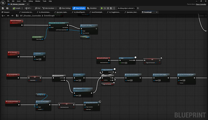Click the Unreal Engine logo icon
This screenshot has height=120, width=208.
point(3,3)
